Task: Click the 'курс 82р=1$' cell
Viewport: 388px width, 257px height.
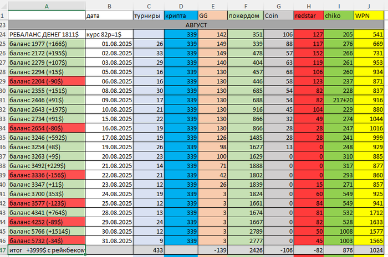Action: pyautogui.click(x=109, y=34)
